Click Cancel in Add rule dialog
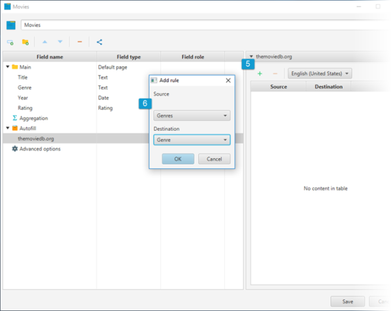This screenshot has width=391, height=311. coord(214,159)
